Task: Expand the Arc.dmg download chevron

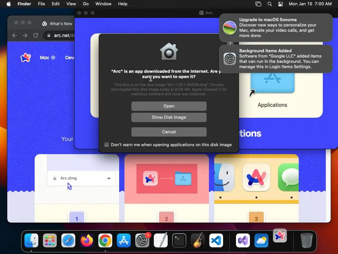Action: pyautogui.click(x=109, y=178)
